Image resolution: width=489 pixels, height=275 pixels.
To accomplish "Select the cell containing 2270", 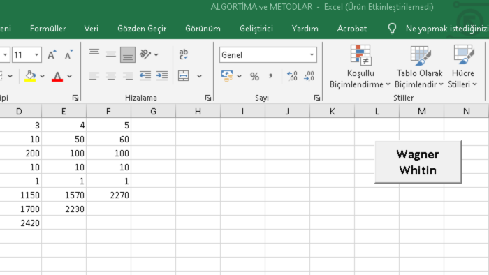I will [x=108, y=195].
